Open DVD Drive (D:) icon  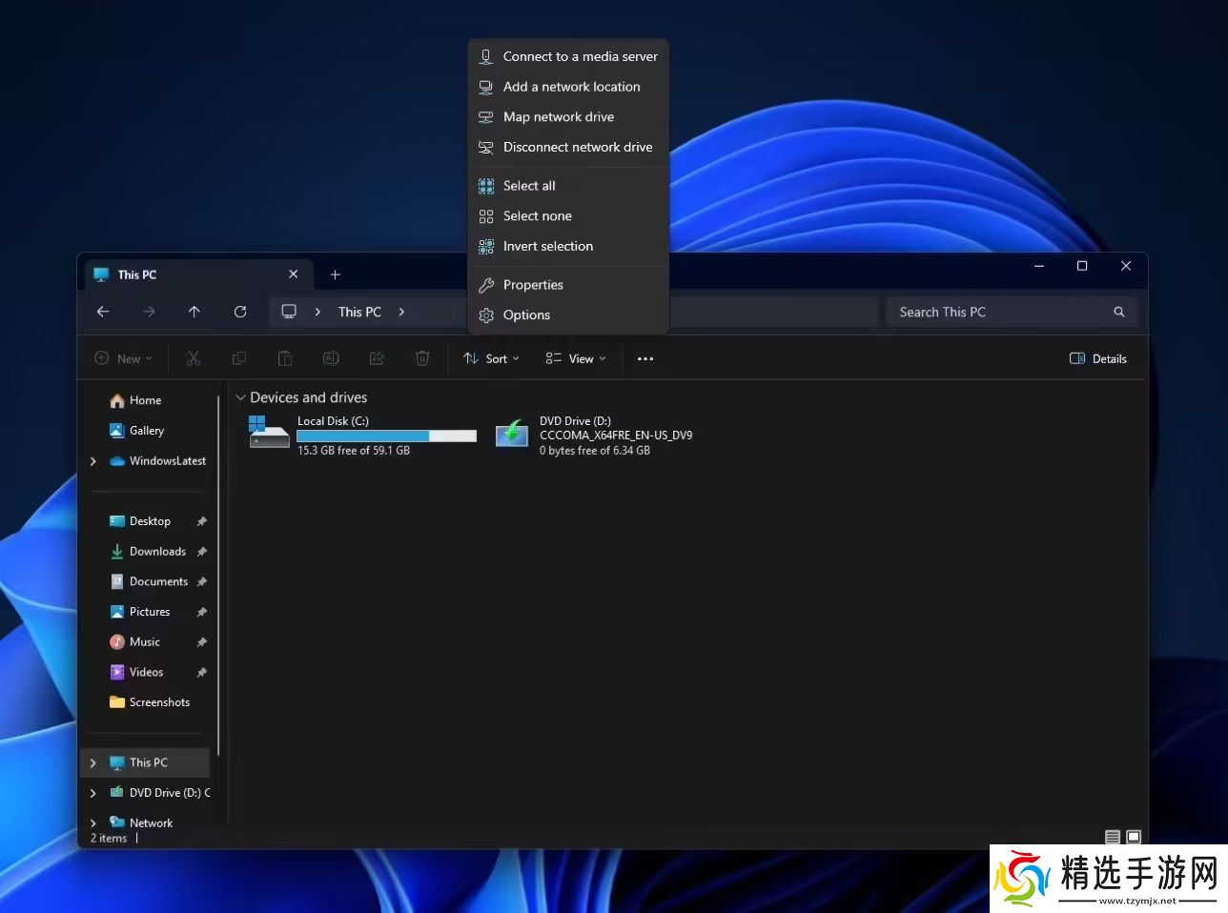tap(512, 435)
